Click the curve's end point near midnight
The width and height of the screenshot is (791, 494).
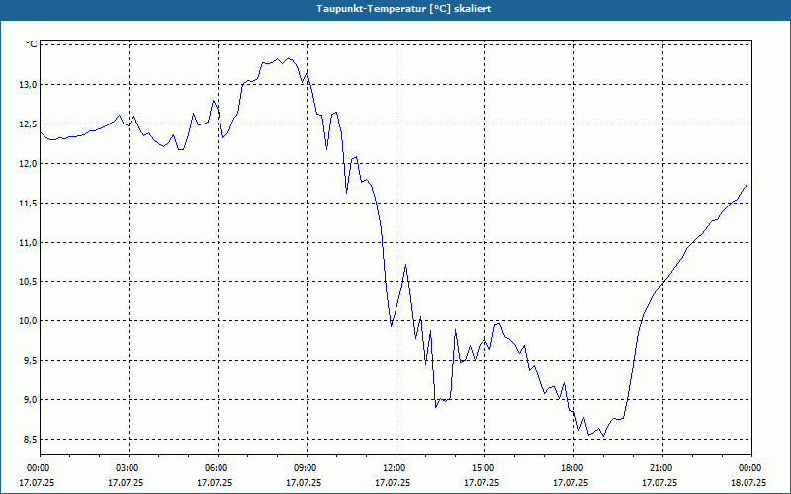[746, 186]
